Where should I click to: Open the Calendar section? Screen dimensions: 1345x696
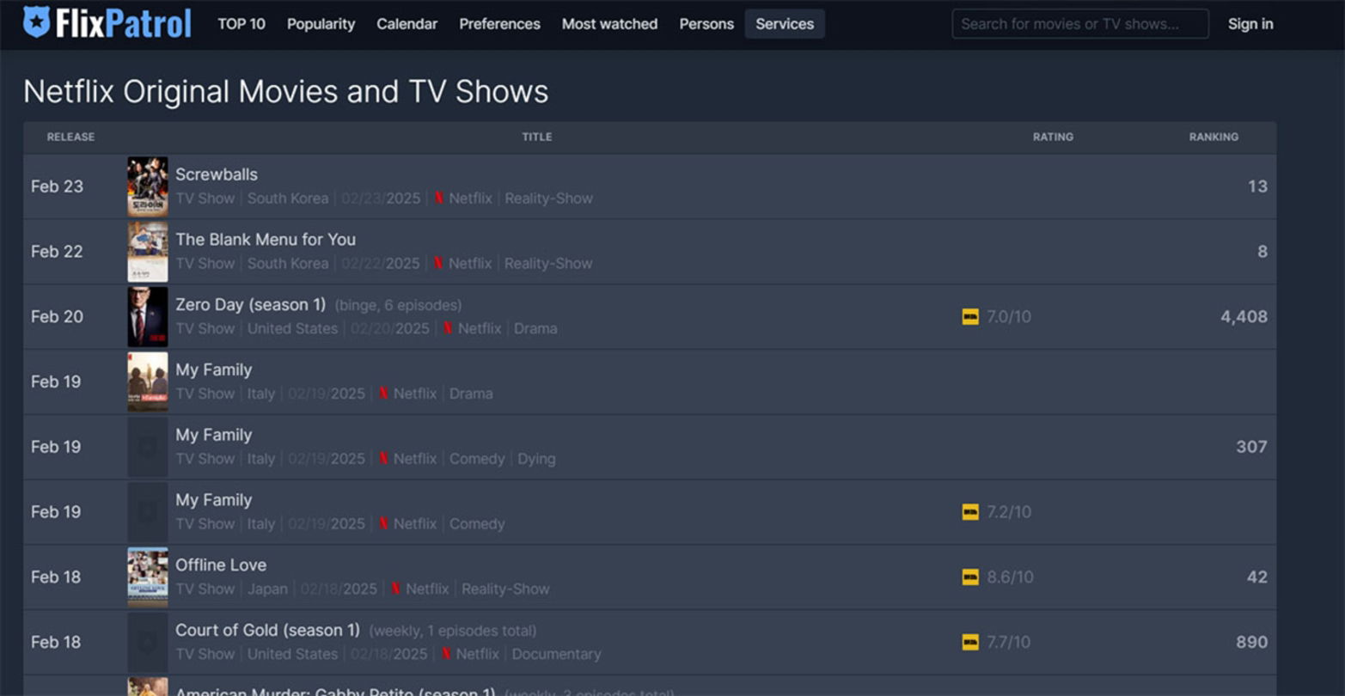[407, 24]
